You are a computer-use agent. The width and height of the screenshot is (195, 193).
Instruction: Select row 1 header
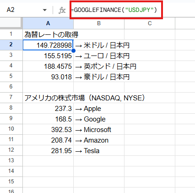[x=11, y=34]
